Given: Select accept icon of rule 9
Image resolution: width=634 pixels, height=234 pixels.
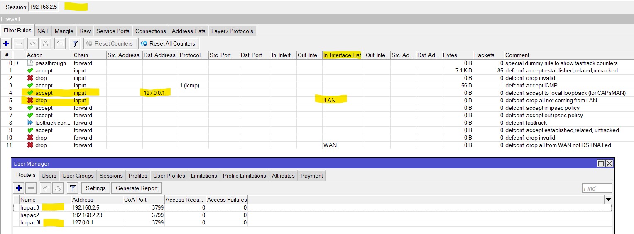Looking at the screenshot, I should (30, 130).
